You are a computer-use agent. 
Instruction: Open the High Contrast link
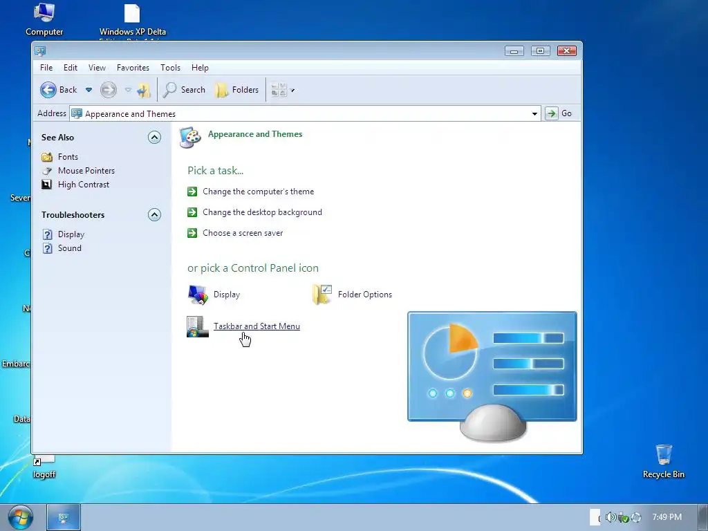[84, 185]
